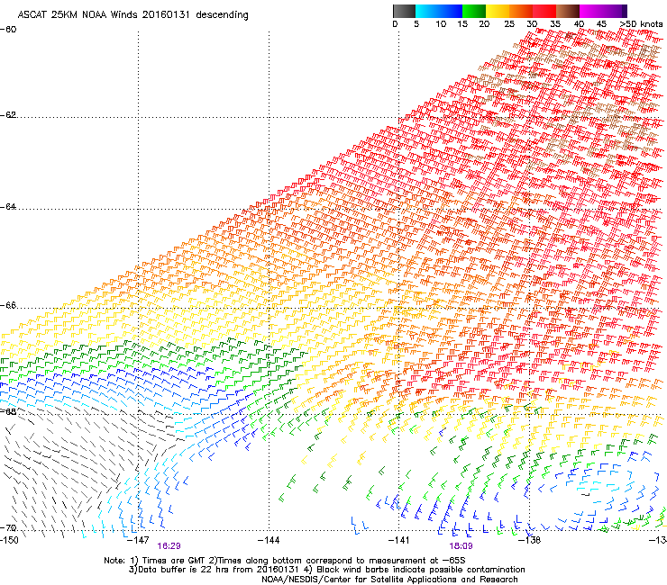Click the legend tick label 25
The height and width of the screenshot is (585, 667).
509,24
